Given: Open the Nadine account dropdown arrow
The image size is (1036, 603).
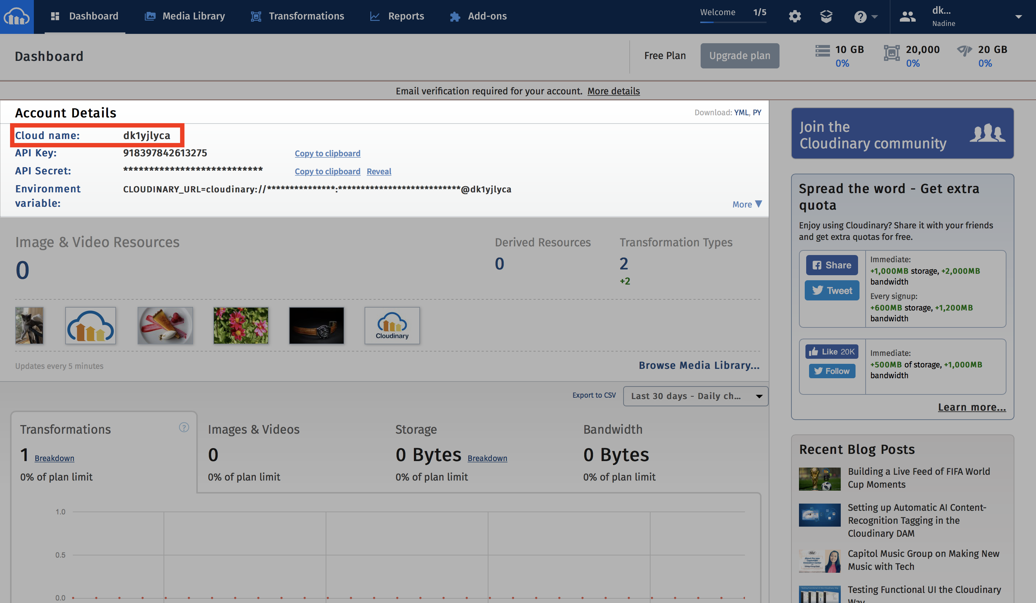Looking at the screenshot, I should (1018, 17).
